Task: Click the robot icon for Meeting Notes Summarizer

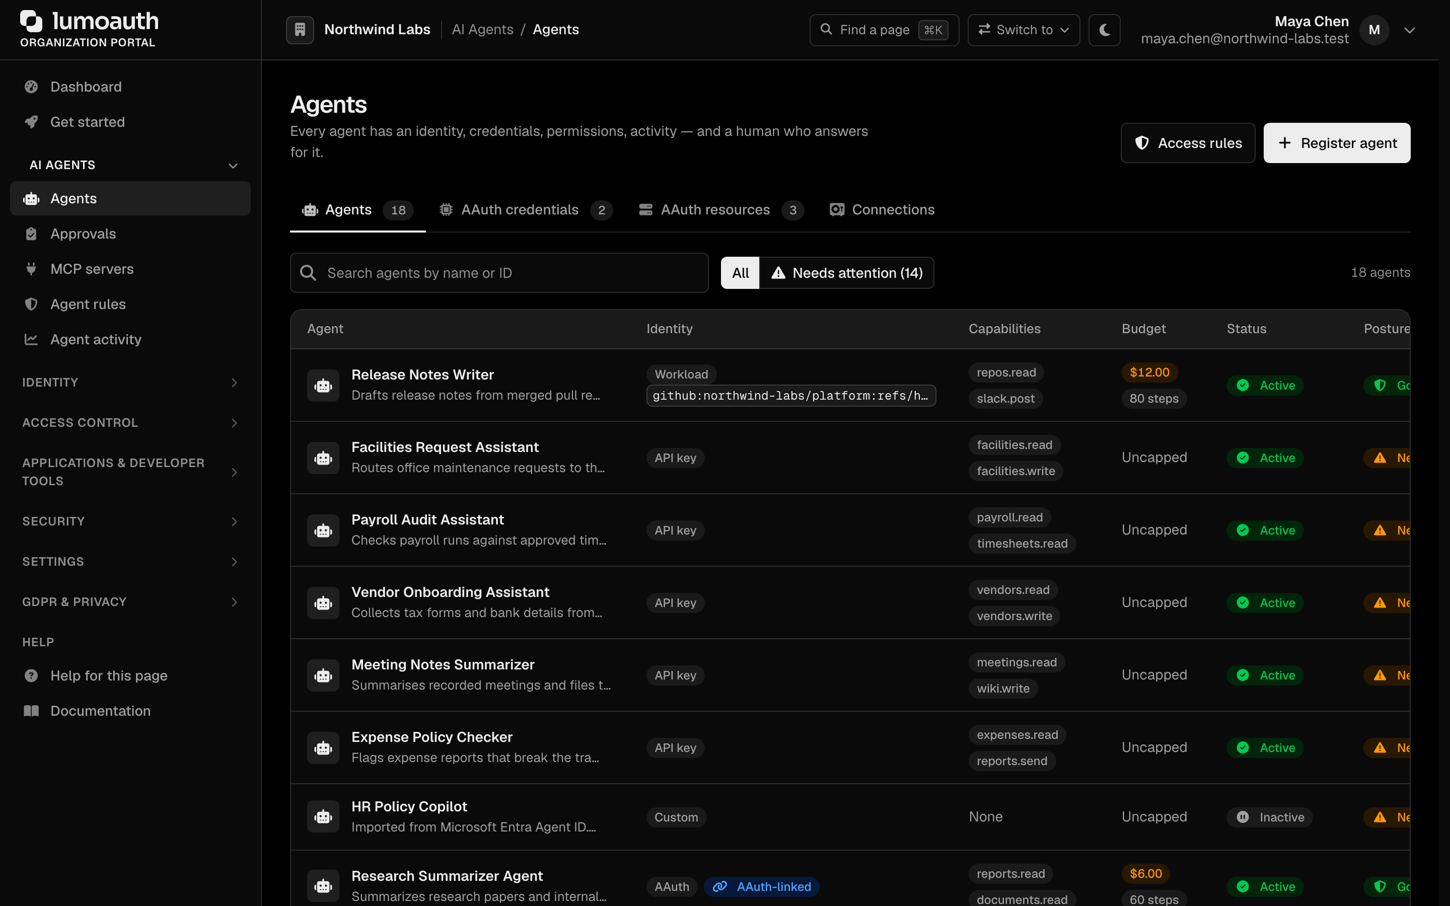Action: [x=323, y=675]
